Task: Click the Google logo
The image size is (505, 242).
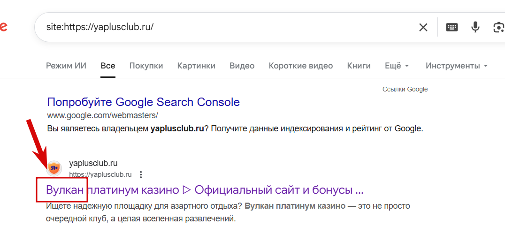Action: [x=3, y=27]
